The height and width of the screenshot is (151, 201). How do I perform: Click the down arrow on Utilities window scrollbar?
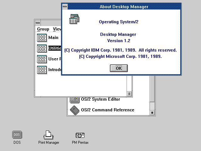pyautogui.click(x=152, y=113)
